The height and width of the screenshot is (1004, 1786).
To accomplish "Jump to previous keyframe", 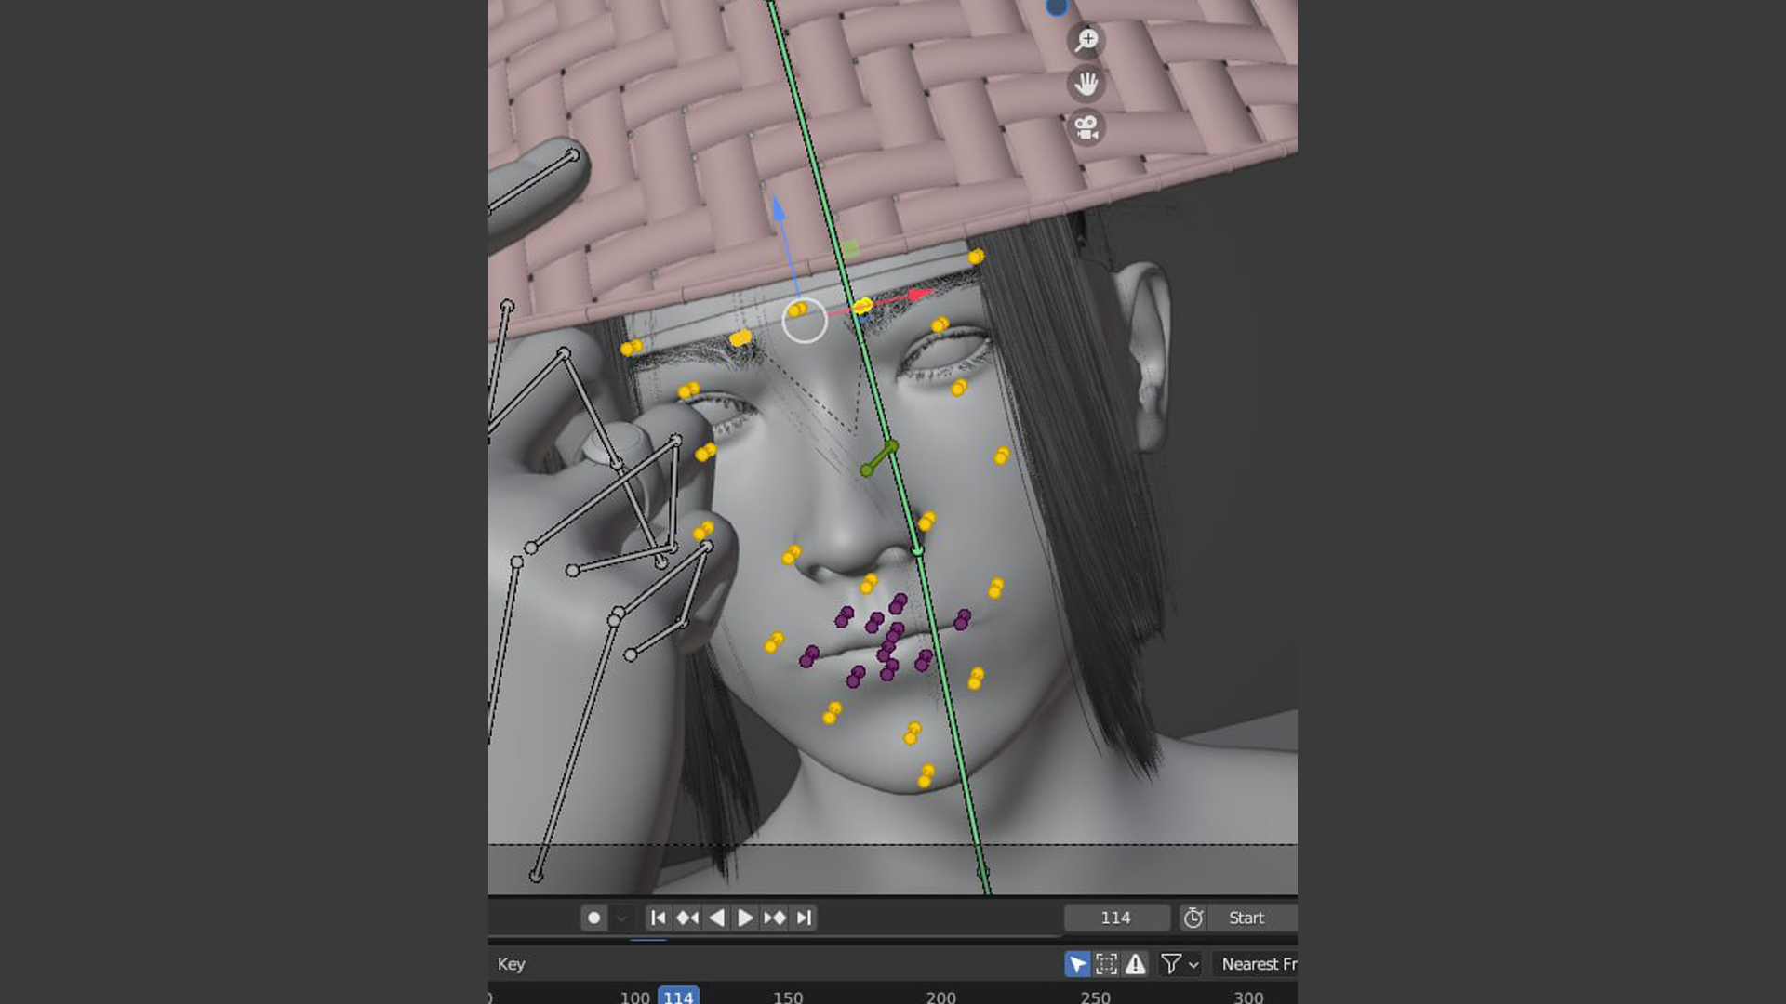I will 686,918.
